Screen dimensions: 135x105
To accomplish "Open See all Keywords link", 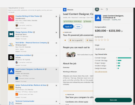I will [101, 72].
